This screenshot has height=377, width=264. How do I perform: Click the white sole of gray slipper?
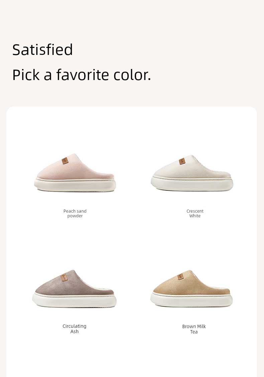pos(75,301)
